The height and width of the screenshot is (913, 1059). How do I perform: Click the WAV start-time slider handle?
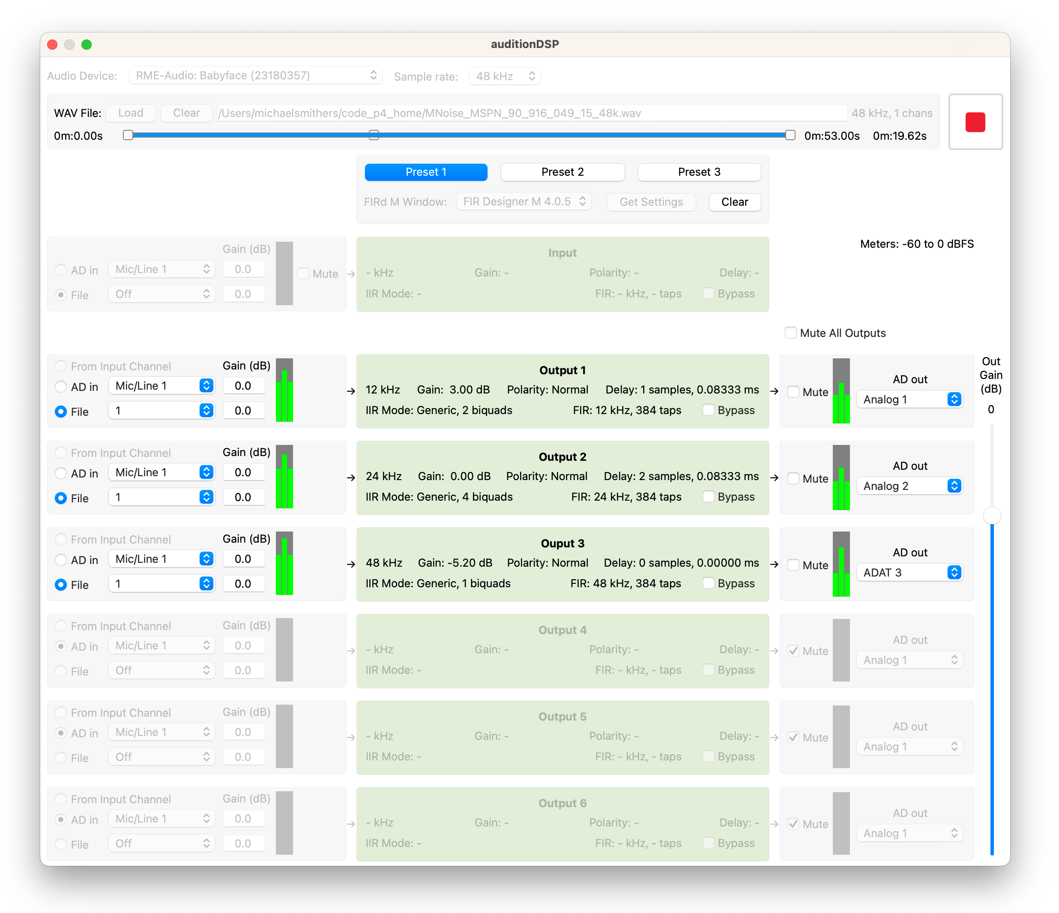128,135
